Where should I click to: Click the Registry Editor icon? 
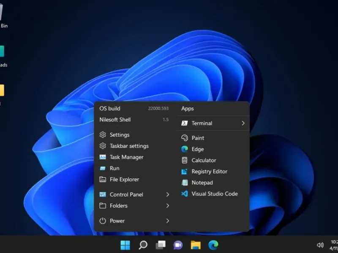(x=184, y=172)
